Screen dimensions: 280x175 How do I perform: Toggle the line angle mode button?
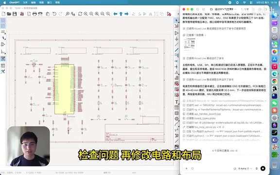pos(3,52)
